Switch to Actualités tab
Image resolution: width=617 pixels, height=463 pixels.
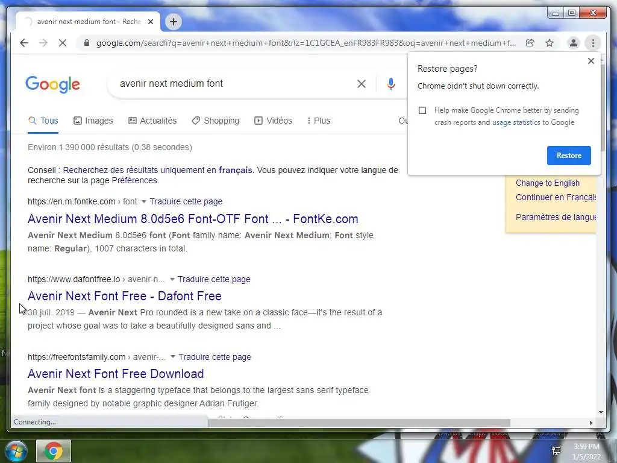(x=152, y=121)
